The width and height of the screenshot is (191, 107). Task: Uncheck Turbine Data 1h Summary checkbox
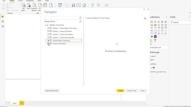tap(48, 40)
